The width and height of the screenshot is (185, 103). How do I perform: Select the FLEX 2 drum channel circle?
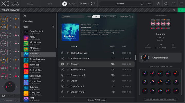(3, 19)
